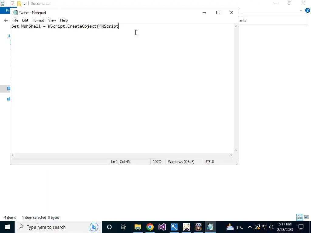Open the Help menu in Notepad
The height and width of the screenshot is (233, 311).
pos(64,20)
